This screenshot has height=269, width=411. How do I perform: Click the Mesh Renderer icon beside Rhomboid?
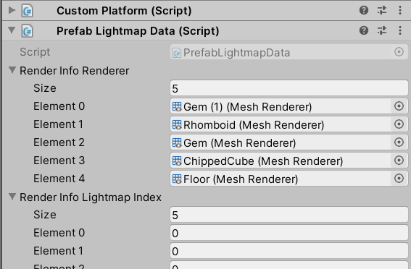(177, 124)
